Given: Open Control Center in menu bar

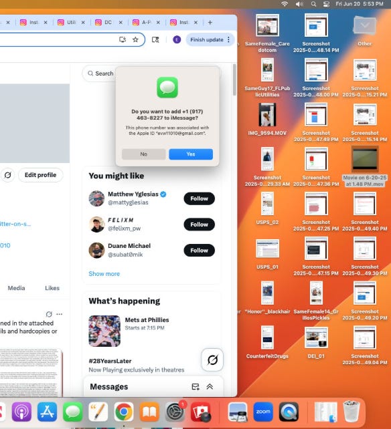Looking at the screenshot, I should coord(326,4).
